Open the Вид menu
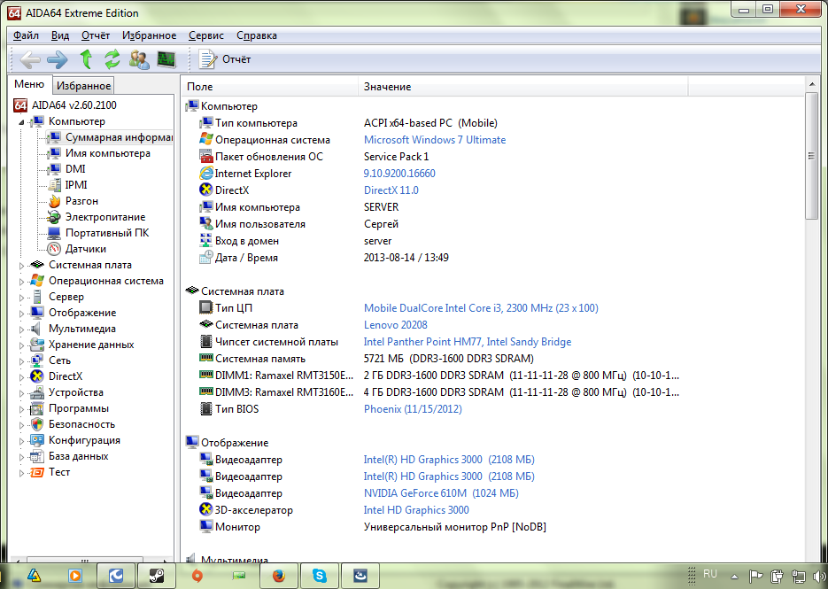 [60, 35]
